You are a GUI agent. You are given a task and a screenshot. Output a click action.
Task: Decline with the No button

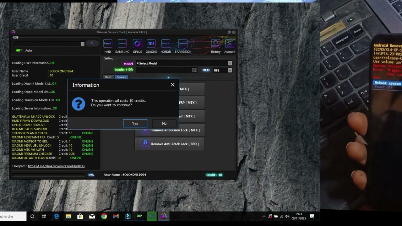[164, 123]
